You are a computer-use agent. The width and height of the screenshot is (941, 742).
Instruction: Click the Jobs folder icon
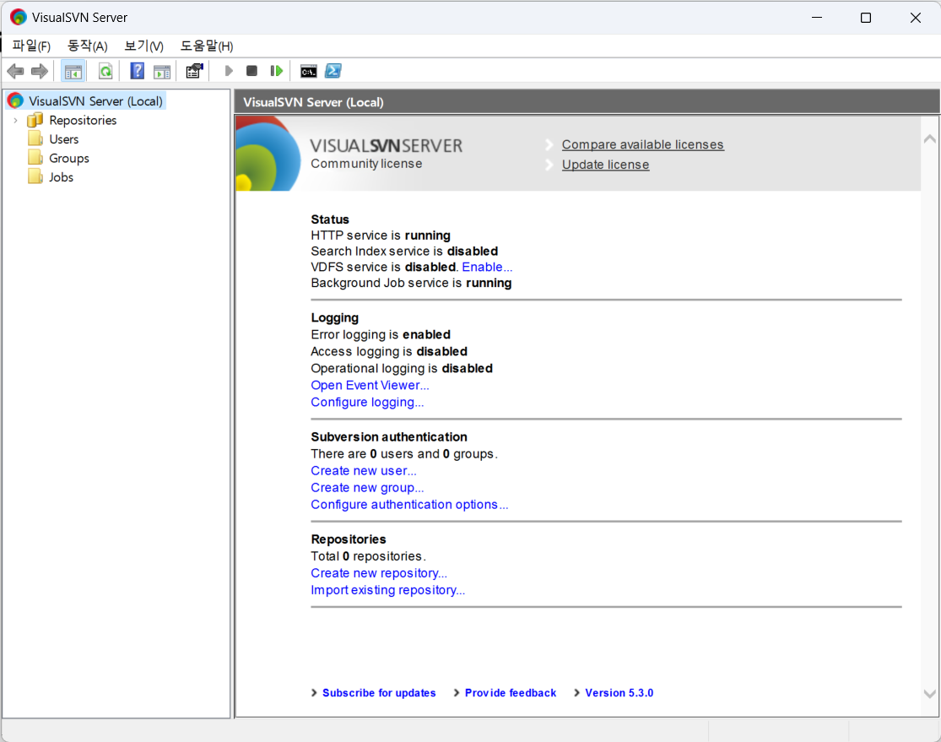(x=35, y=177)
